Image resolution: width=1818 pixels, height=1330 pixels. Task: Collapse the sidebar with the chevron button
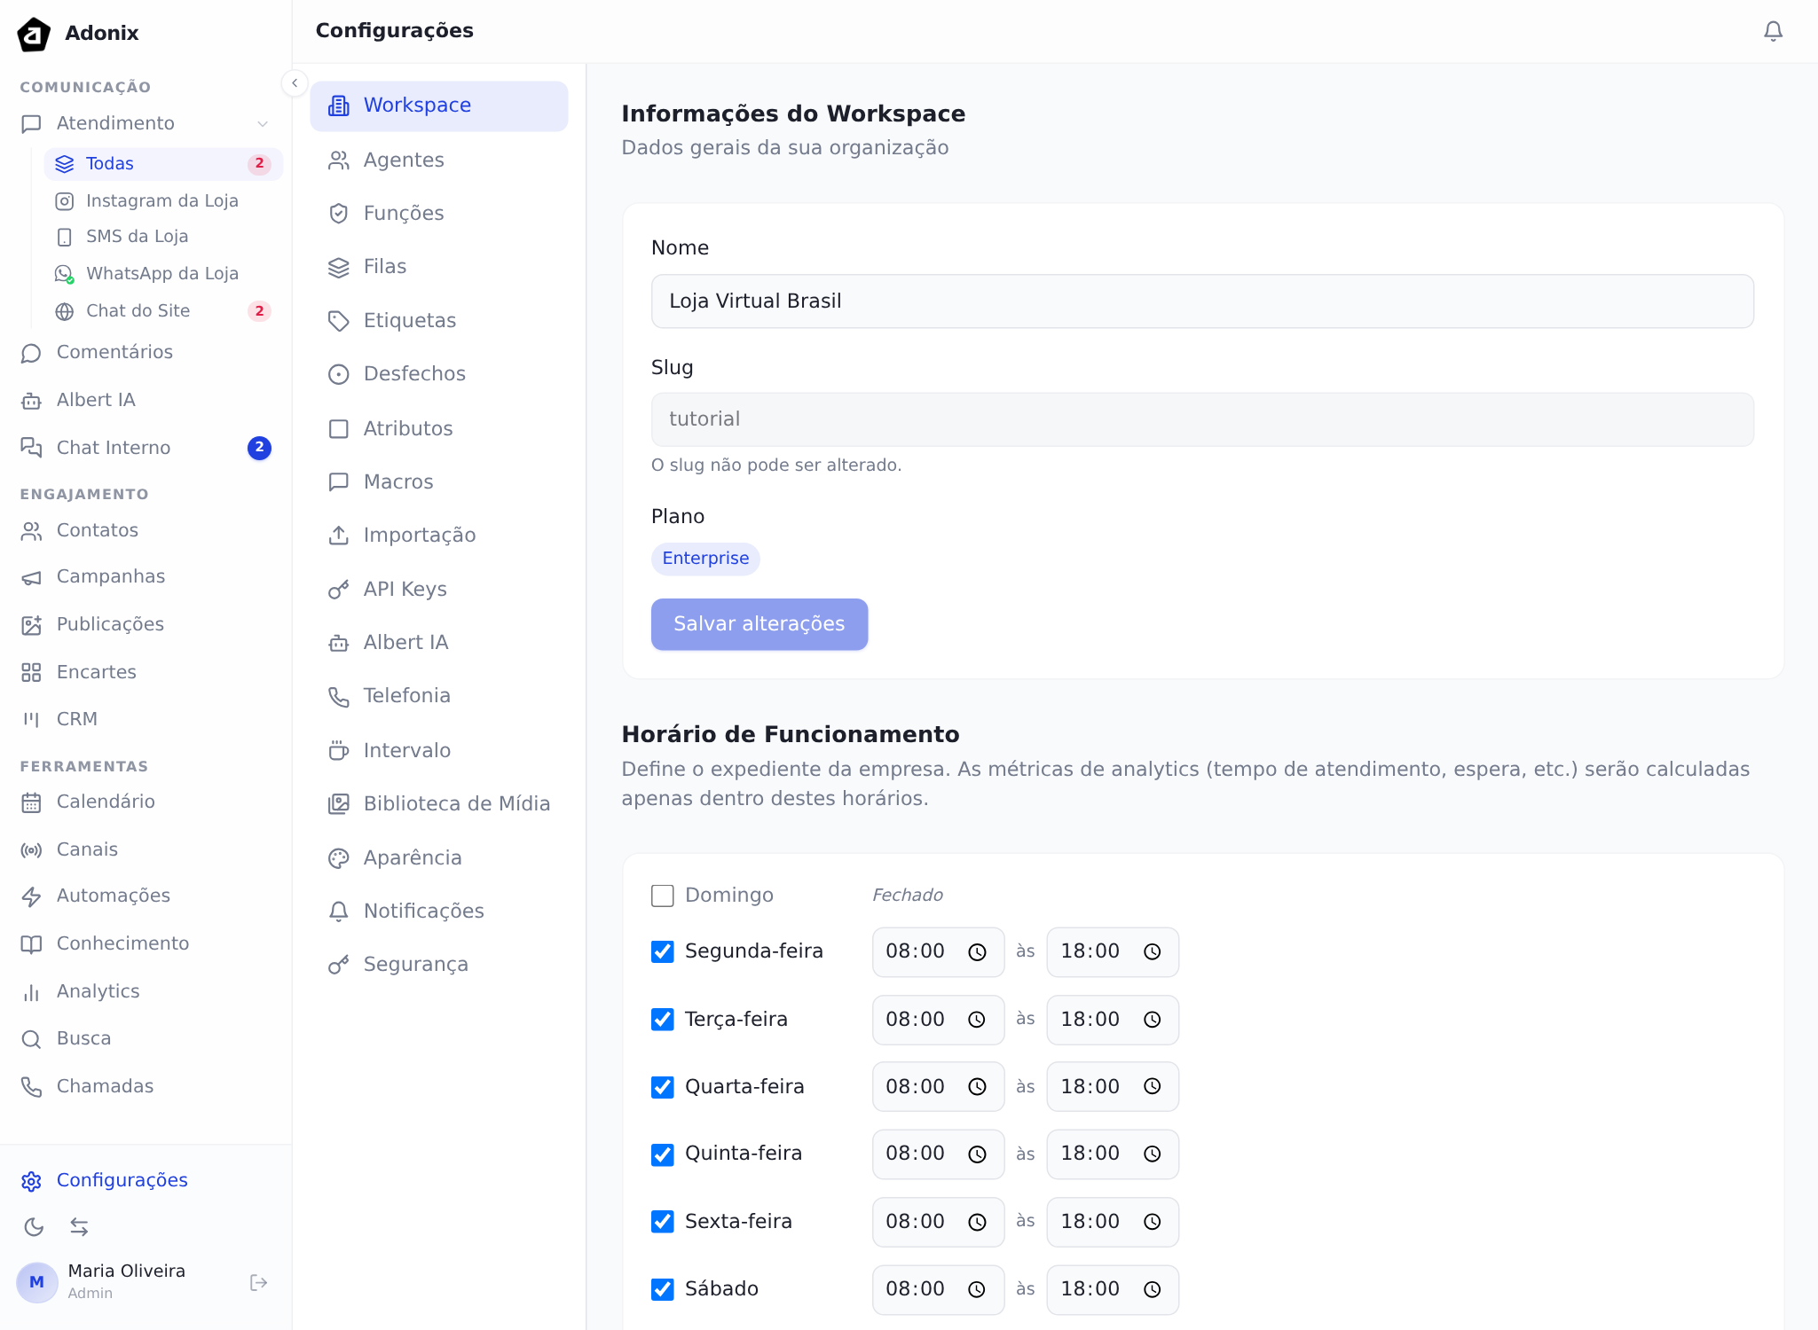point(295,83)
